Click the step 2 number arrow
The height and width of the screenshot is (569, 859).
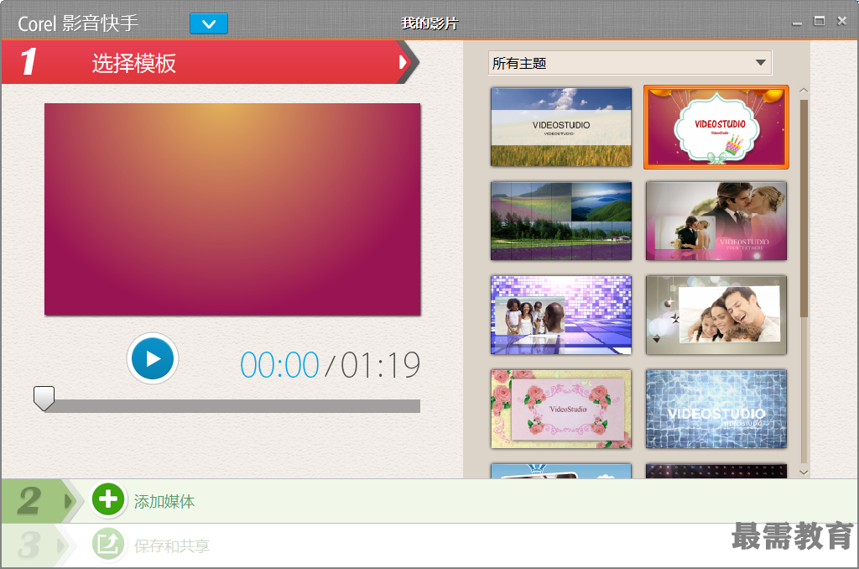42,501
